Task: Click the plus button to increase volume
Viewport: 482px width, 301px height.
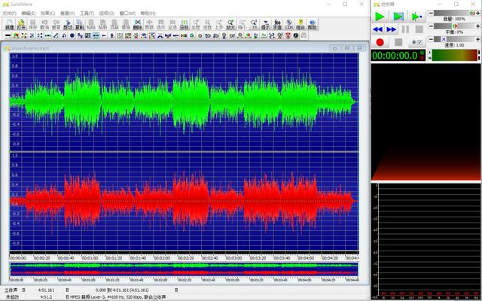Action: [478, 14]
